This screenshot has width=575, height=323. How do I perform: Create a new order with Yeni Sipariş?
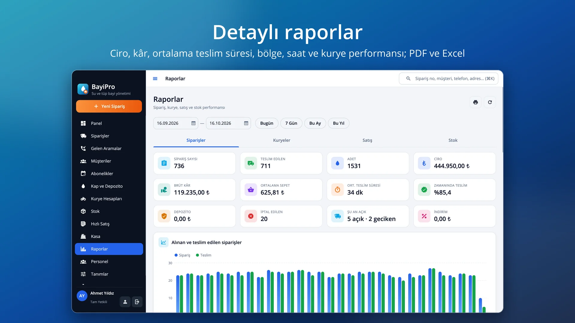pos(109,106)
